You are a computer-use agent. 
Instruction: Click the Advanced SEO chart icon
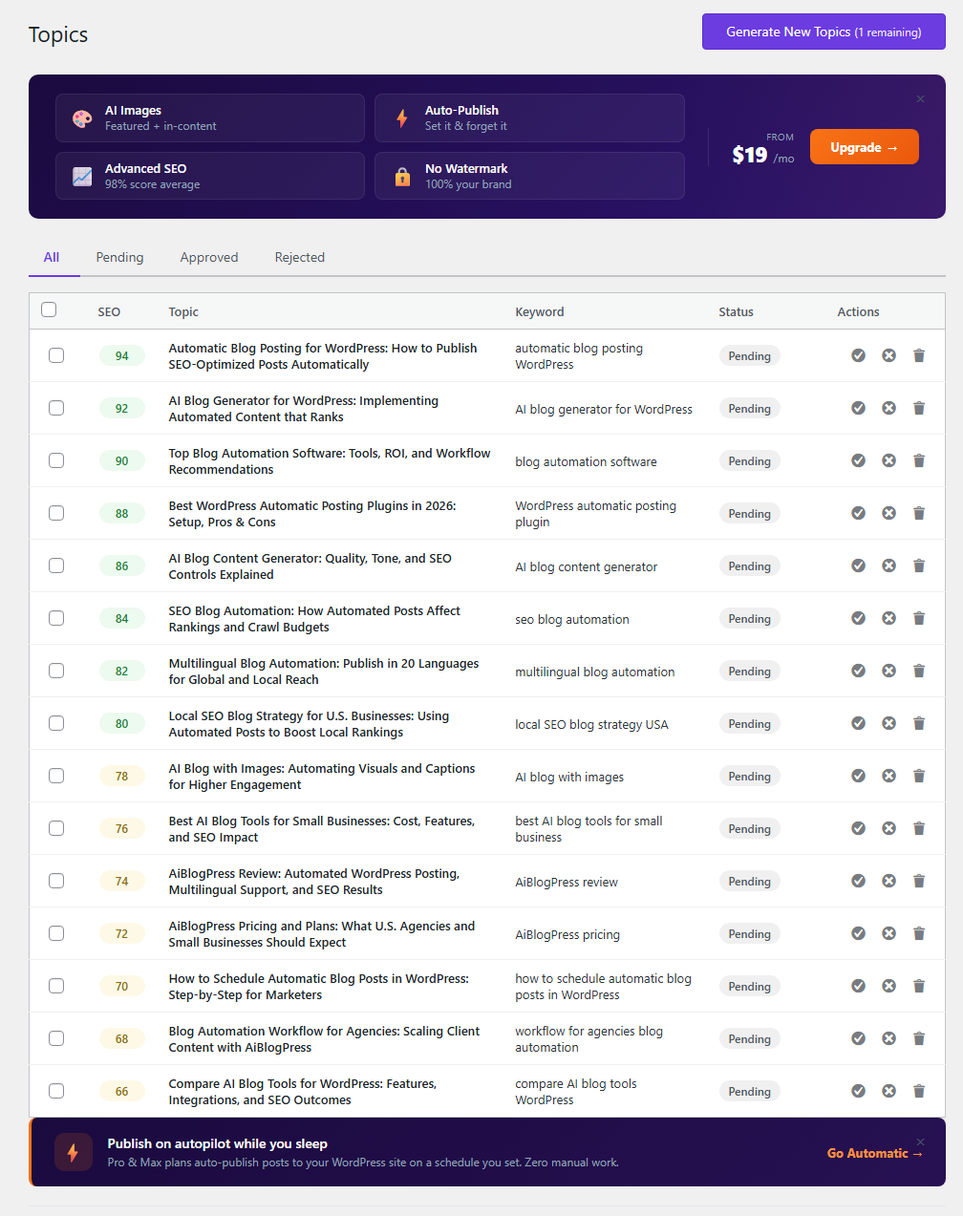[82, 176]
